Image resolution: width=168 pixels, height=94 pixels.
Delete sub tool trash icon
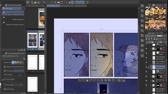24,50
